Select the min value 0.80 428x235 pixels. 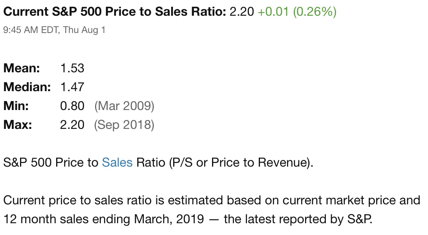pos(72,106)
